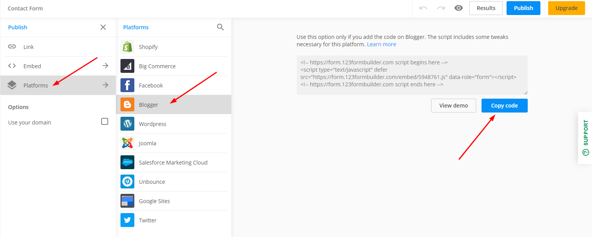This screenshot has height=237, width=592.
Task: Select Blogger from the platforms list
Action: [148, 104]
